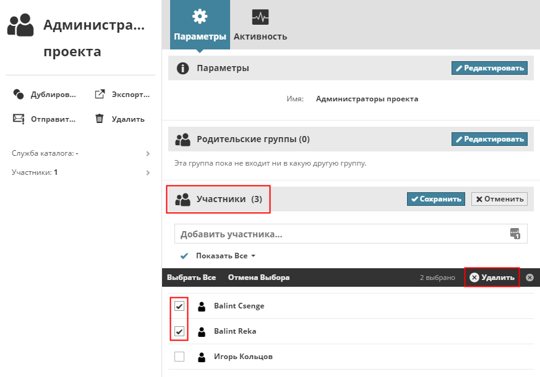Click the address book icon in member field
The height and width of the screenshot is (377, 540).
click(x=515, y=234)
